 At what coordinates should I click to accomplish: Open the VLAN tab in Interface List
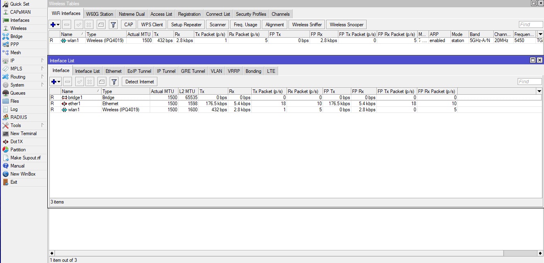pos(216,71)
